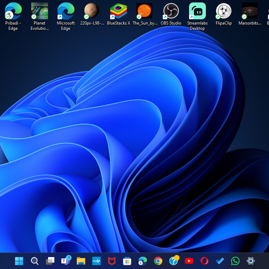Open Microsoft Teams in taskbar
Screen dimensions: 269x269
[x=66, y=261]
